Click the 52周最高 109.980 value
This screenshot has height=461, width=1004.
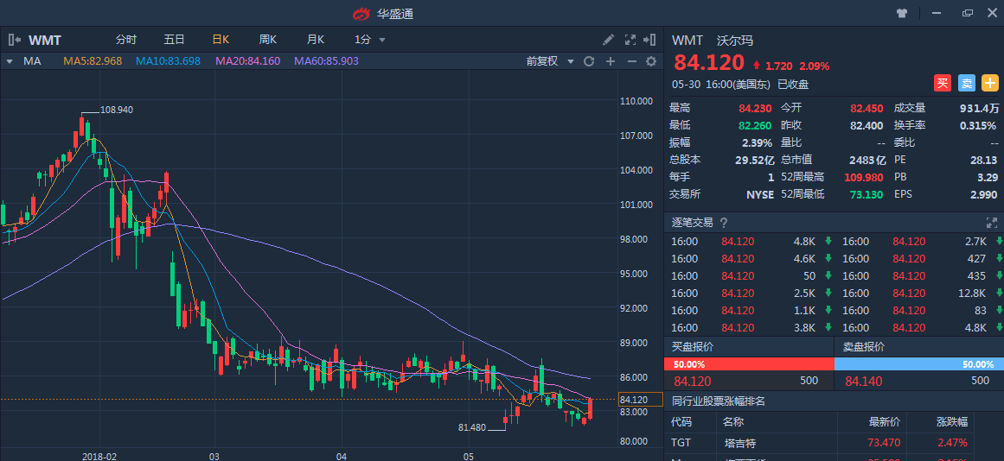coord(864,177)
